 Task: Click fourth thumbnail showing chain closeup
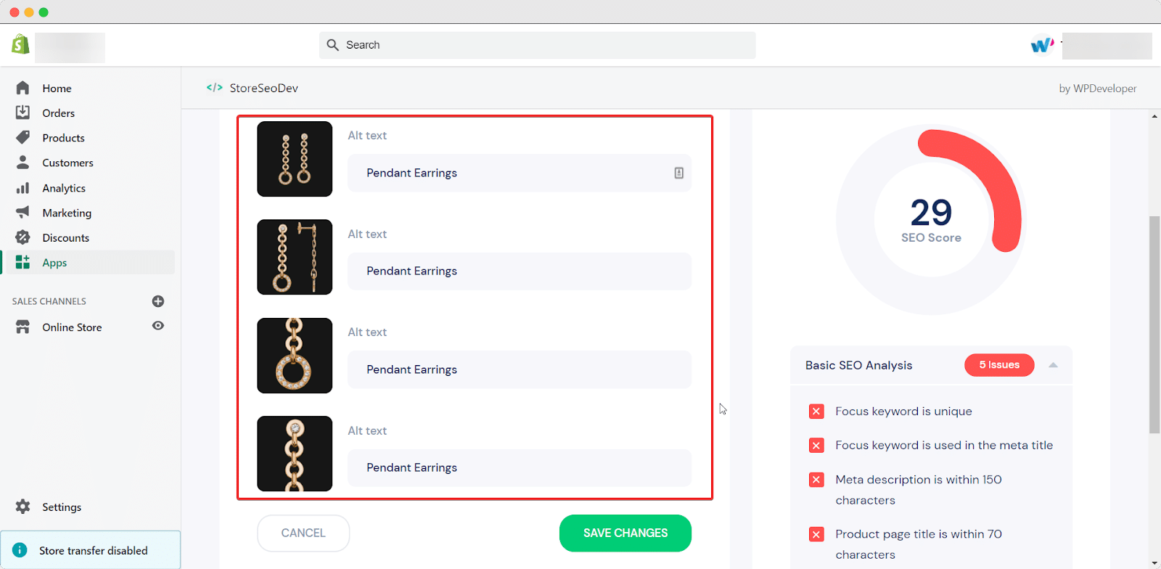(x=295, y=454)
